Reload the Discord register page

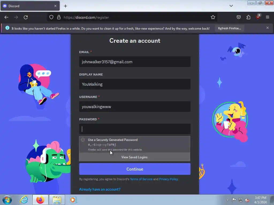click(x=26, y=17)
